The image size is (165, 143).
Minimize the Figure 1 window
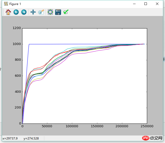tap(134, 4)
